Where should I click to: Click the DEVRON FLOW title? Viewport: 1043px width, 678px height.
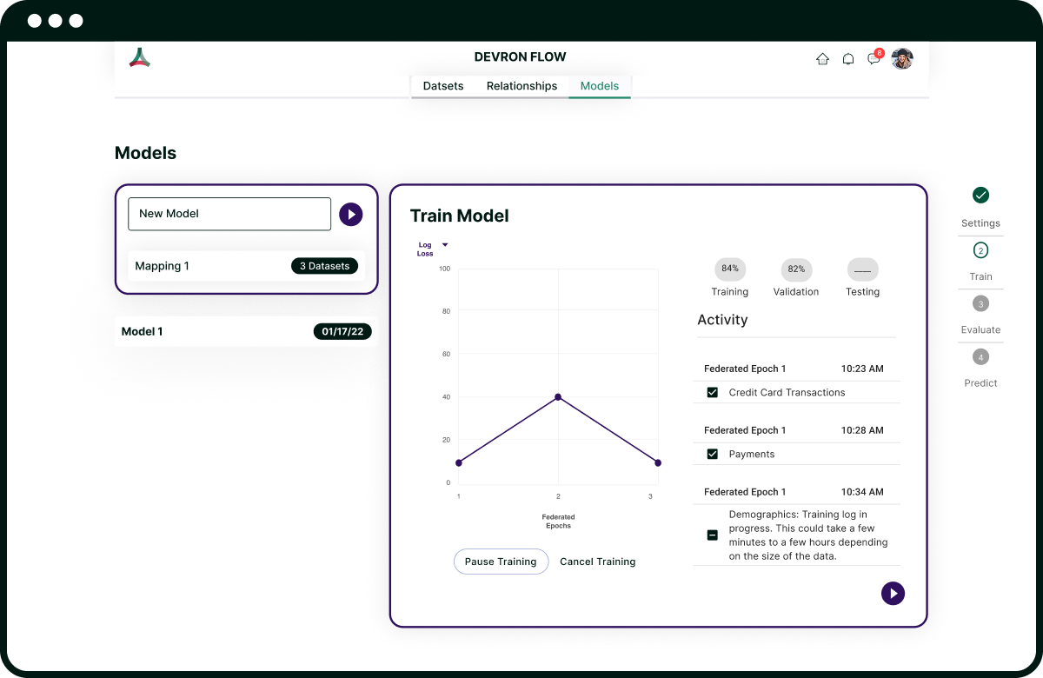click(520, 57)
